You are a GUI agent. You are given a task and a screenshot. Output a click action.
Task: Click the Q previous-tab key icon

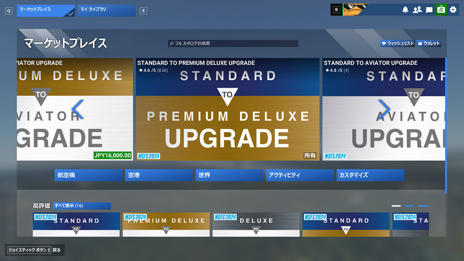point(9,11)
